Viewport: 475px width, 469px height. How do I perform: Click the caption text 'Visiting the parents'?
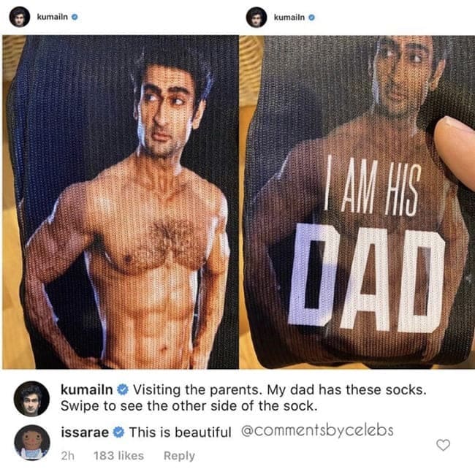pos(197,390)
